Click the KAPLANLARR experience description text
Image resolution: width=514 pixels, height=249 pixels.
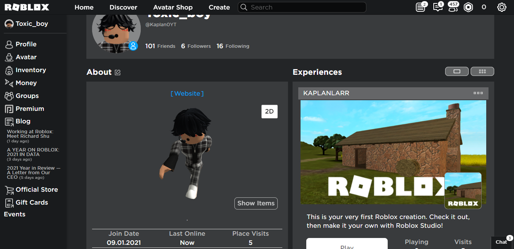pos(388,221)
